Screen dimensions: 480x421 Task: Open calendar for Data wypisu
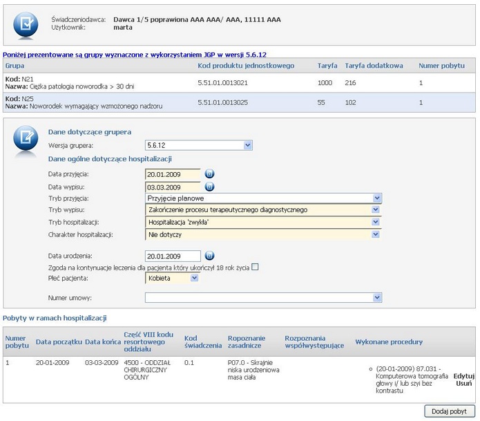click(x=210, y=187)
